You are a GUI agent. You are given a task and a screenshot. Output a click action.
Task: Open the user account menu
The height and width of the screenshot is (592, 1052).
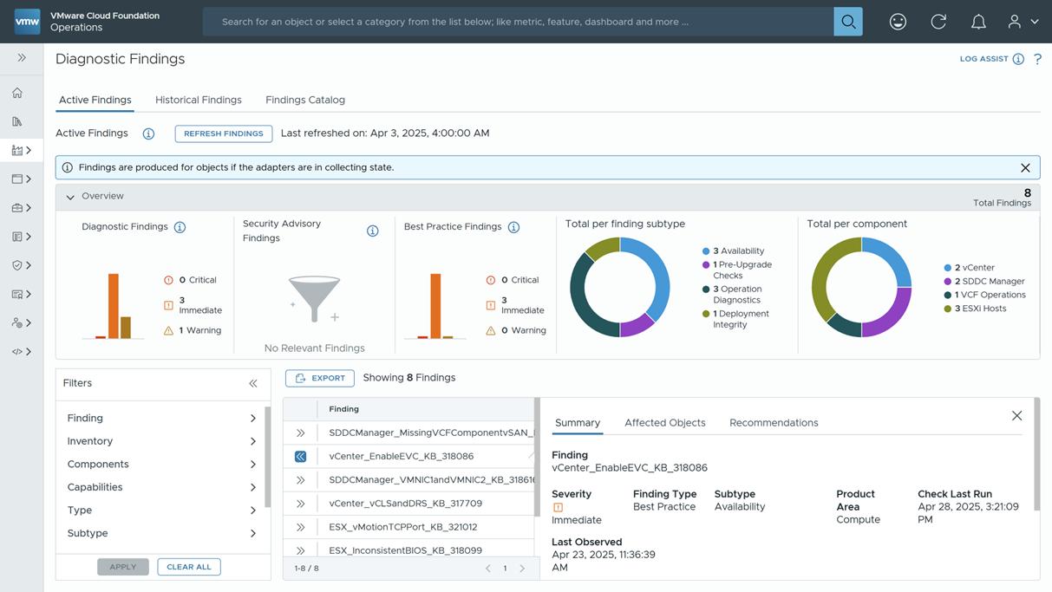click(1023, 22)
